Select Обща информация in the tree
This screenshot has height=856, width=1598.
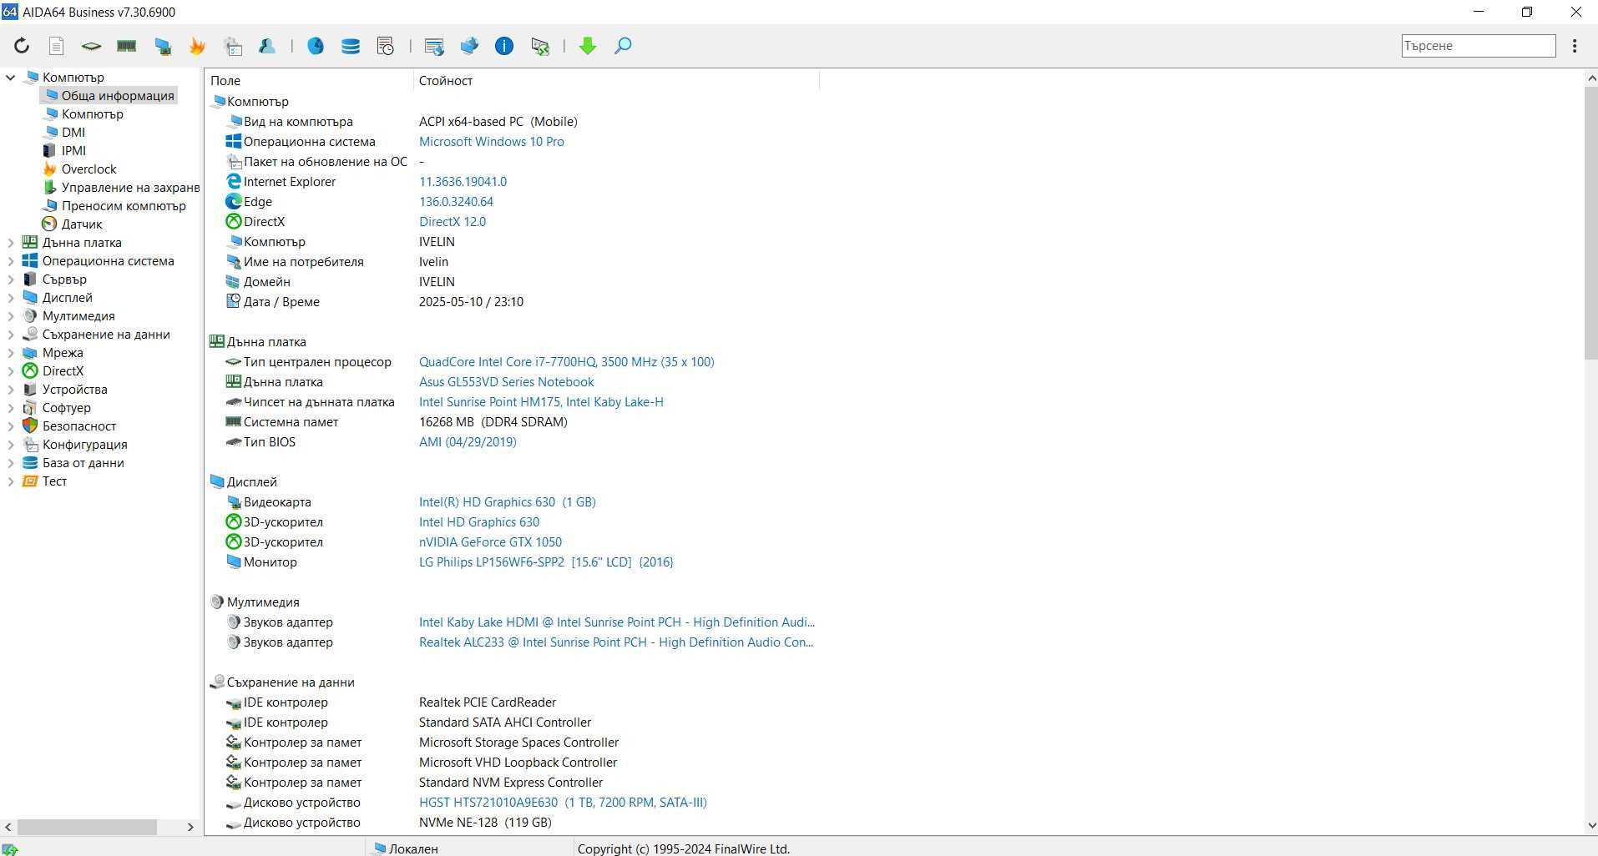point(118,96)
